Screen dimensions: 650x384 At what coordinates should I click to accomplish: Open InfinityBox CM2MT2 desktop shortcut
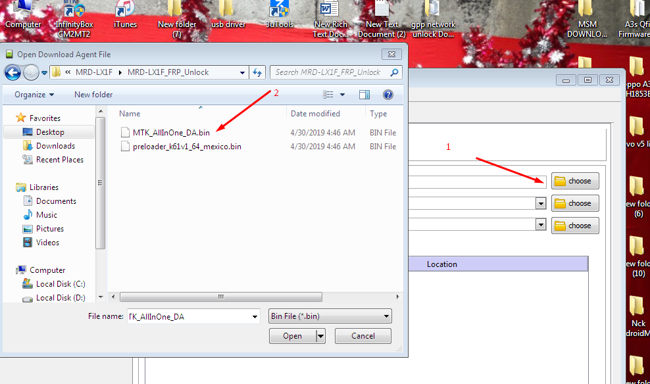(74, 18)
